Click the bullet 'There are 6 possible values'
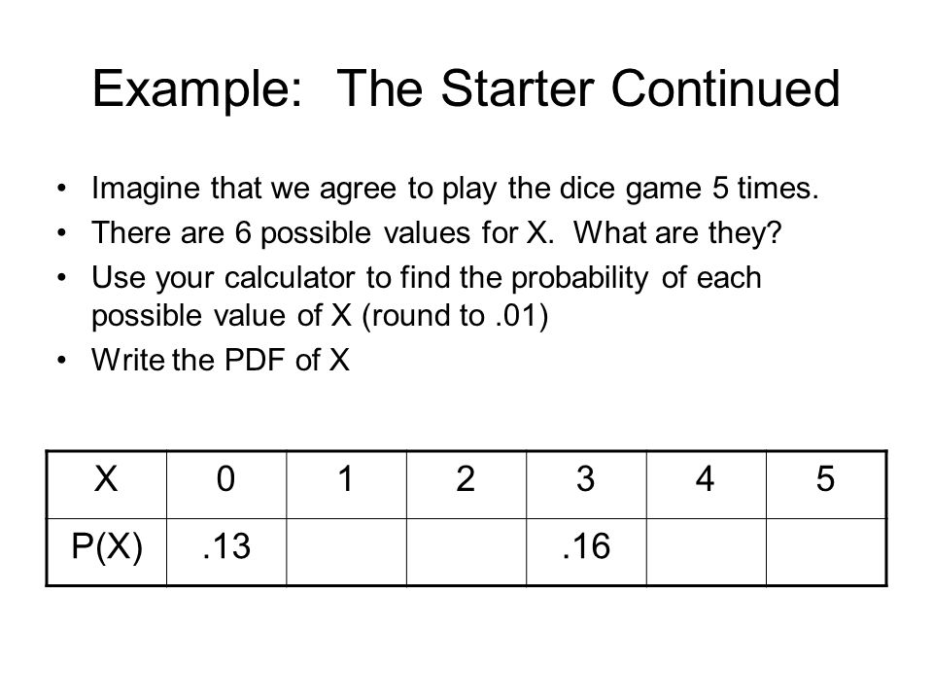Viewport: 933px width, 700px height. point(436,232)
